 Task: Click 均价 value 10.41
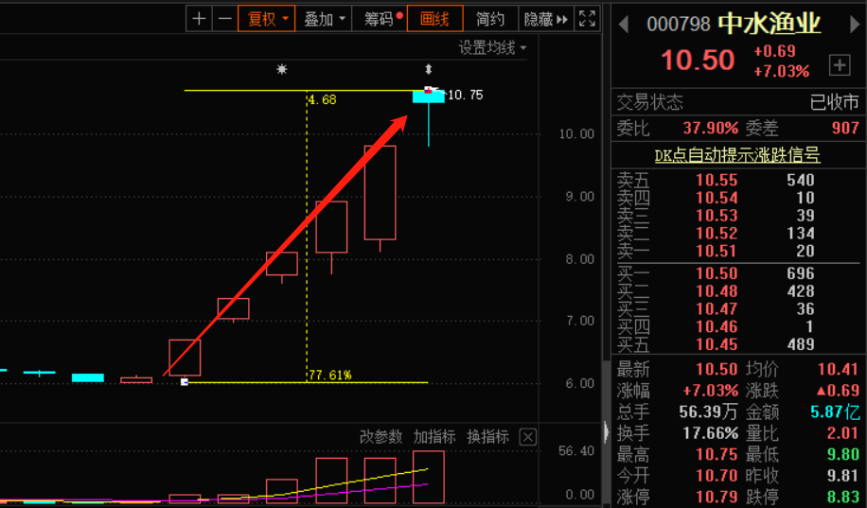pyautogui.click(x=839, y=369)
